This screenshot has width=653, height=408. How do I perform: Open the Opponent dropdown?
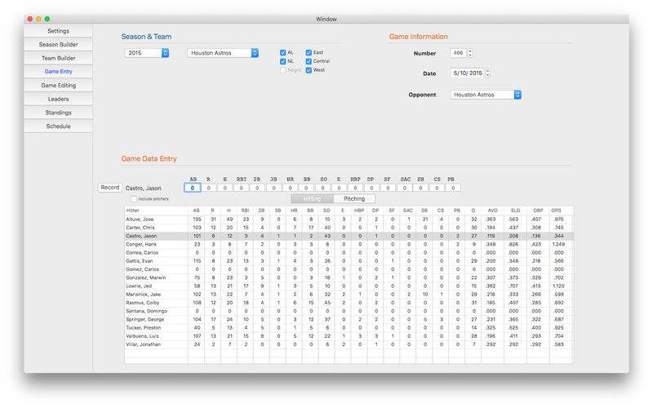pos(486,95)
